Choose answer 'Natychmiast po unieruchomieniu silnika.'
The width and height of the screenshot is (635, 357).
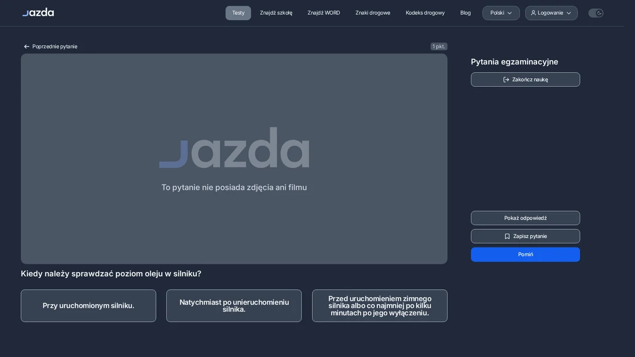click(234, 306)
